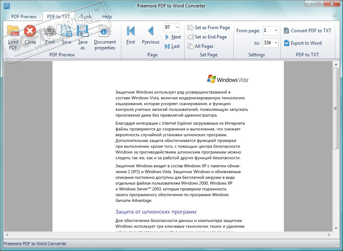Image resolution: width=343 pixels, height=251 pixels.
Task: Open the Tools tab
Action: pos(86,17)
